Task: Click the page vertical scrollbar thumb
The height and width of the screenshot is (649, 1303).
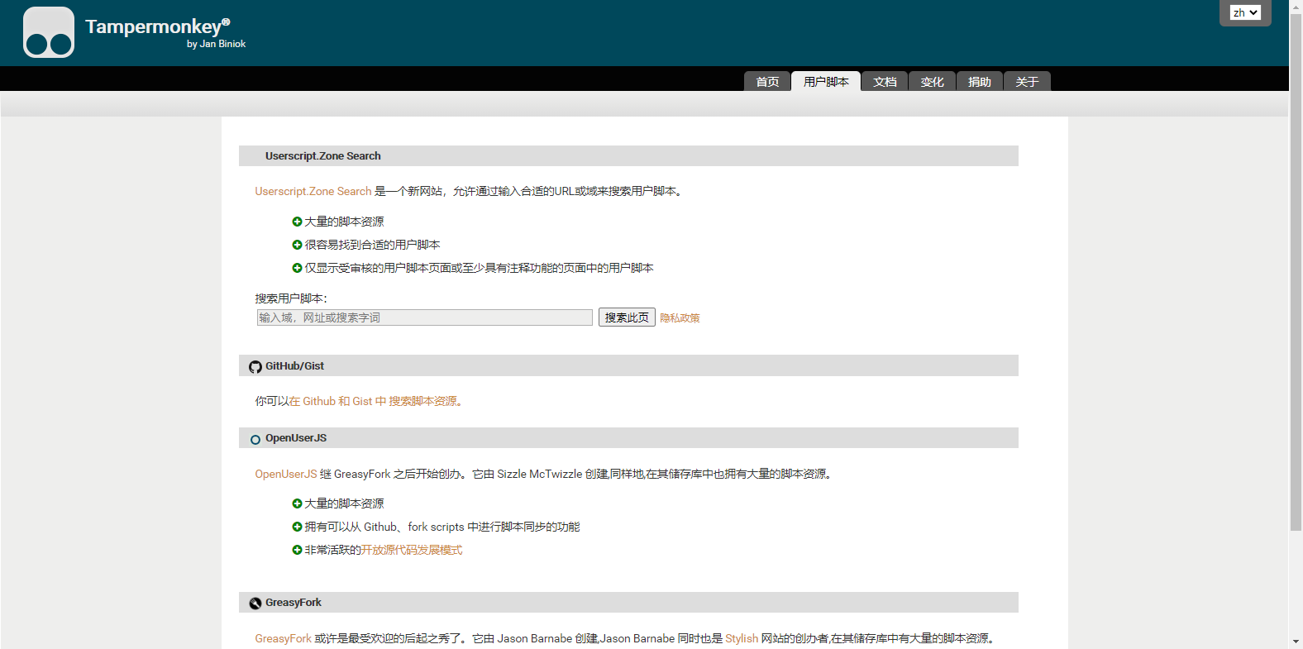Action: click(1296, 272)
